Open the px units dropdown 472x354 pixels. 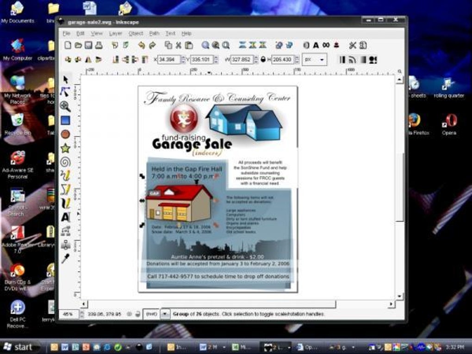[x=315, y=60]
